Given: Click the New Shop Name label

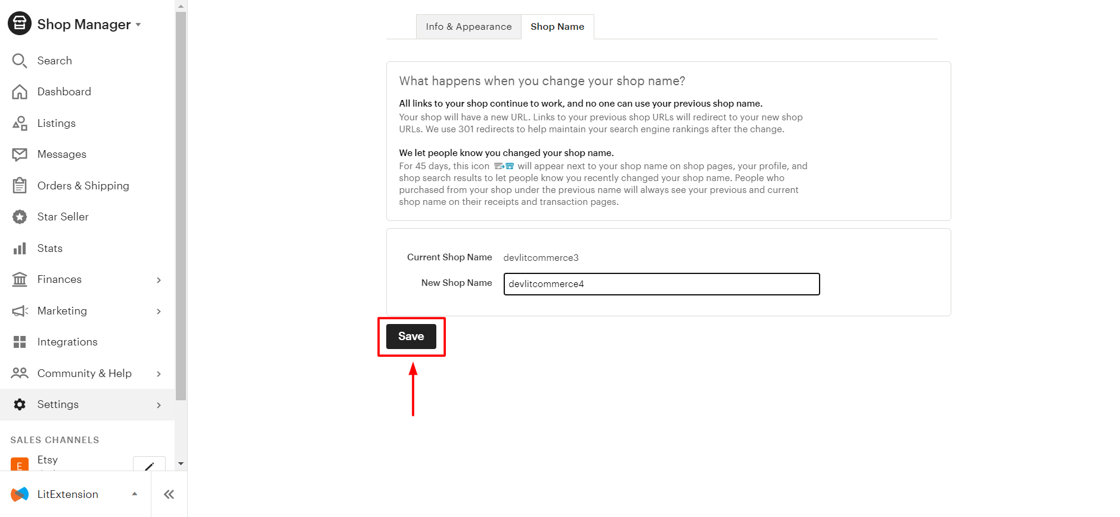Looking at the screenshot, I should [x=457, y=283].
